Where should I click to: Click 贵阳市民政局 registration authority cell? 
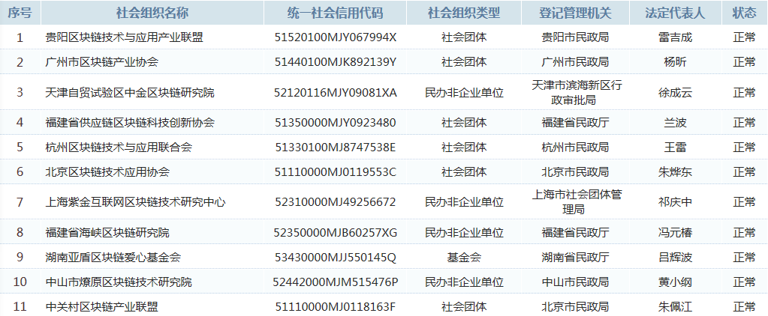coord(575,37)
